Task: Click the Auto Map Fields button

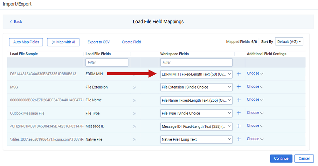Action: coord(26,42)
